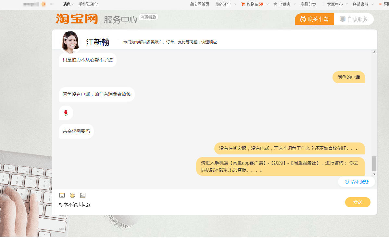Click the 闲鱼的电话 message bubble

[x=348, y=77]
